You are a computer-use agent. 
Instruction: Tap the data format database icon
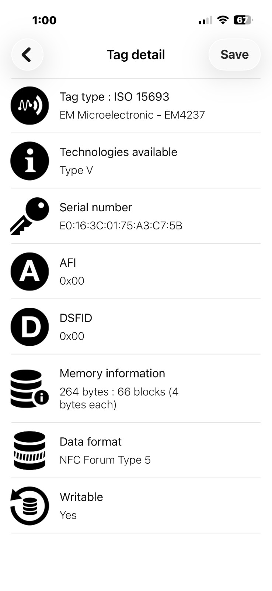coord(29,451)
